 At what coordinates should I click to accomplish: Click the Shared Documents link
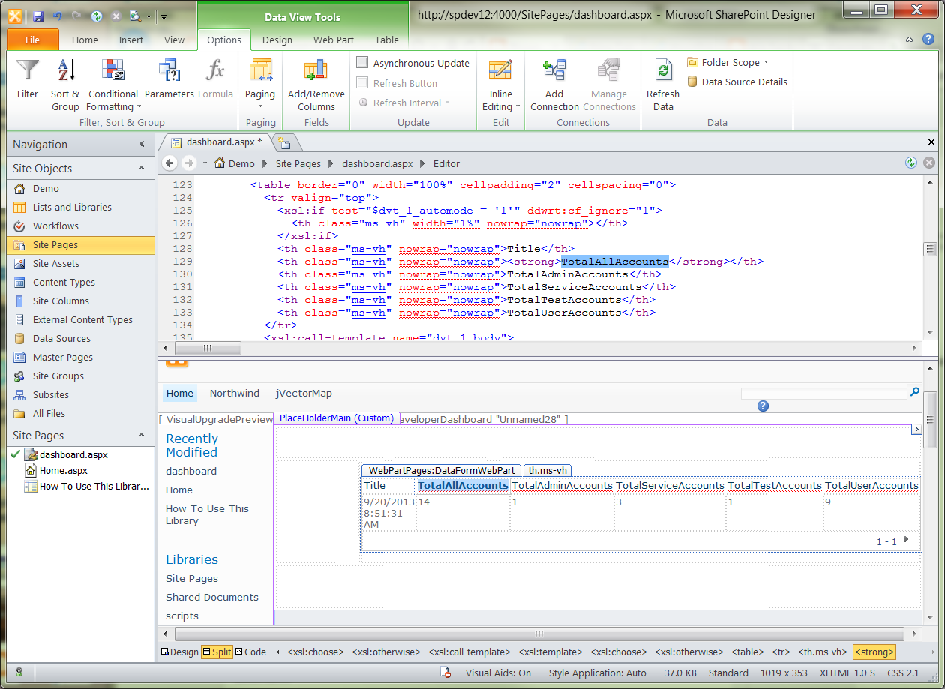(x=212, y=598)
